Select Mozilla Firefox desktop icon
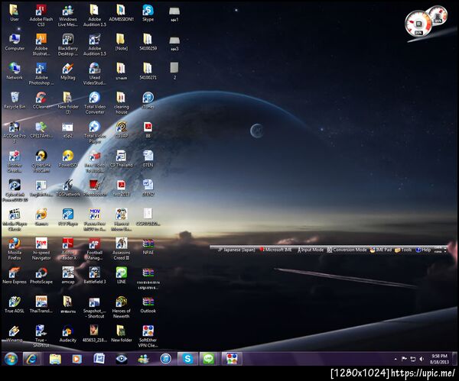Viewport: 459px width, 381px height. [15, 249]
